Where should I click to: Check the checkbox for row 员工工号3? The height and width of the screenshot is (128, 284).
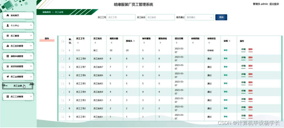coord(62,100)
